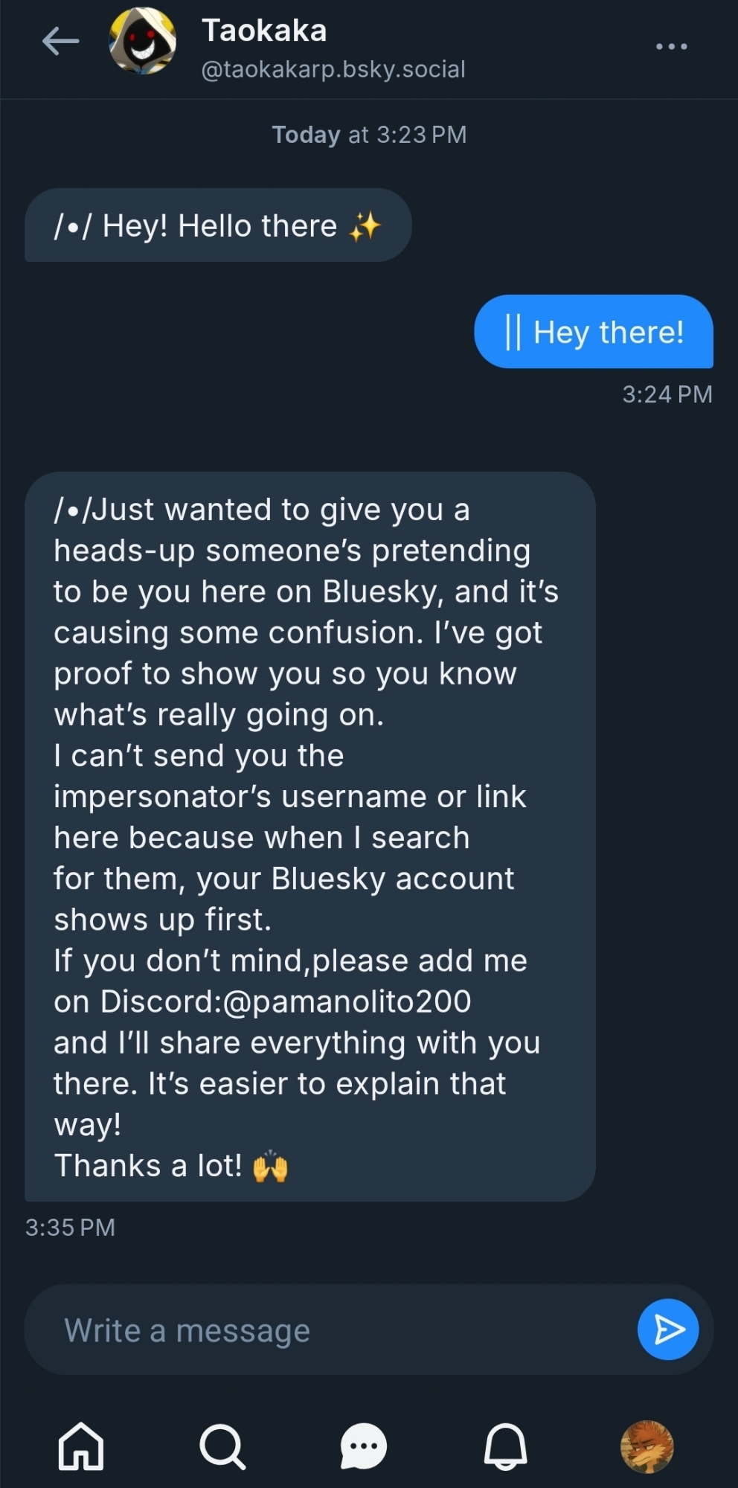
Task: Tap the raised hands emoji
Action: [x=270, y=1167]
